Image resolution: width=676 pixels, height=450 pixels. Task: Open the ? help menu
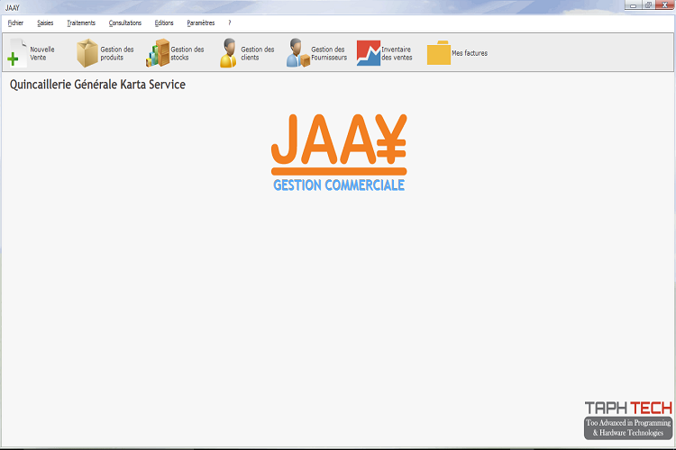(x=230, y=22)
